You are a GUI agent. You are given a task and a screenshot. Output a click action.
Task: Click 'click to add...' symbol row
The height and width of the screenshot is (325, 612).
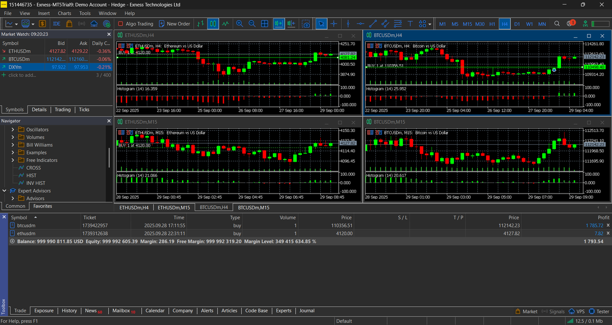pyautogui.click(x=56, y=75)
